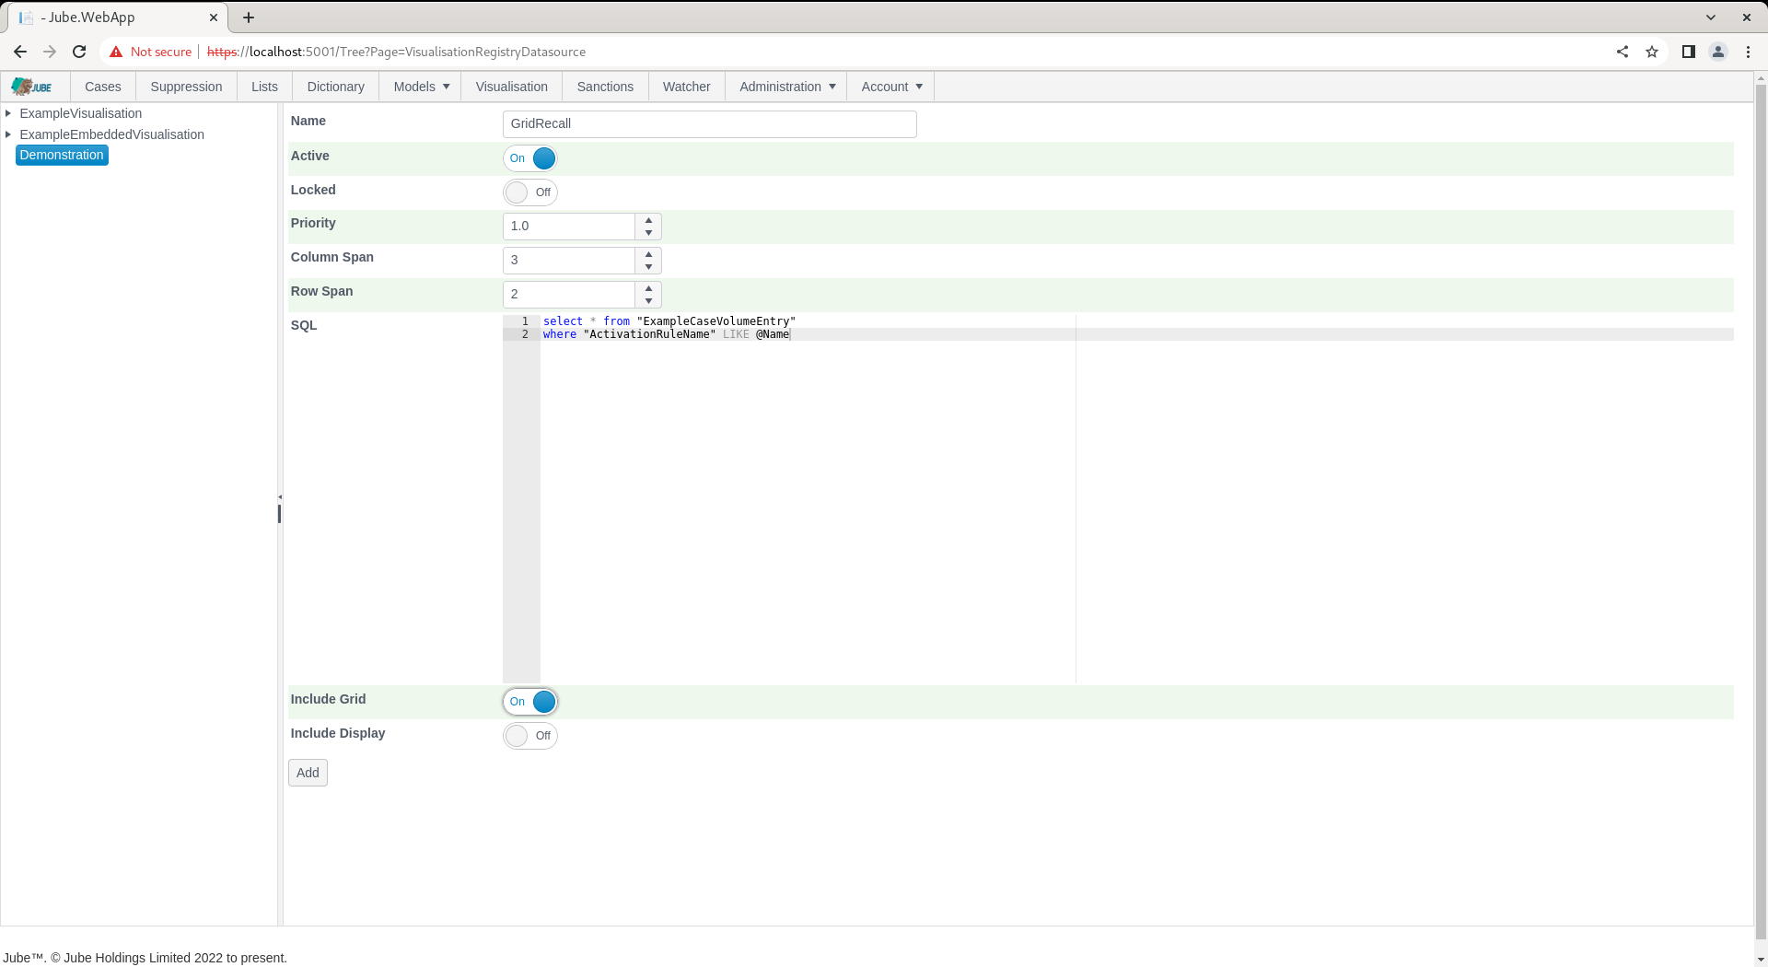Viewport: 1768px width, 967px height.
Task: Share this page via share icon
Action: click(1623, 52)
